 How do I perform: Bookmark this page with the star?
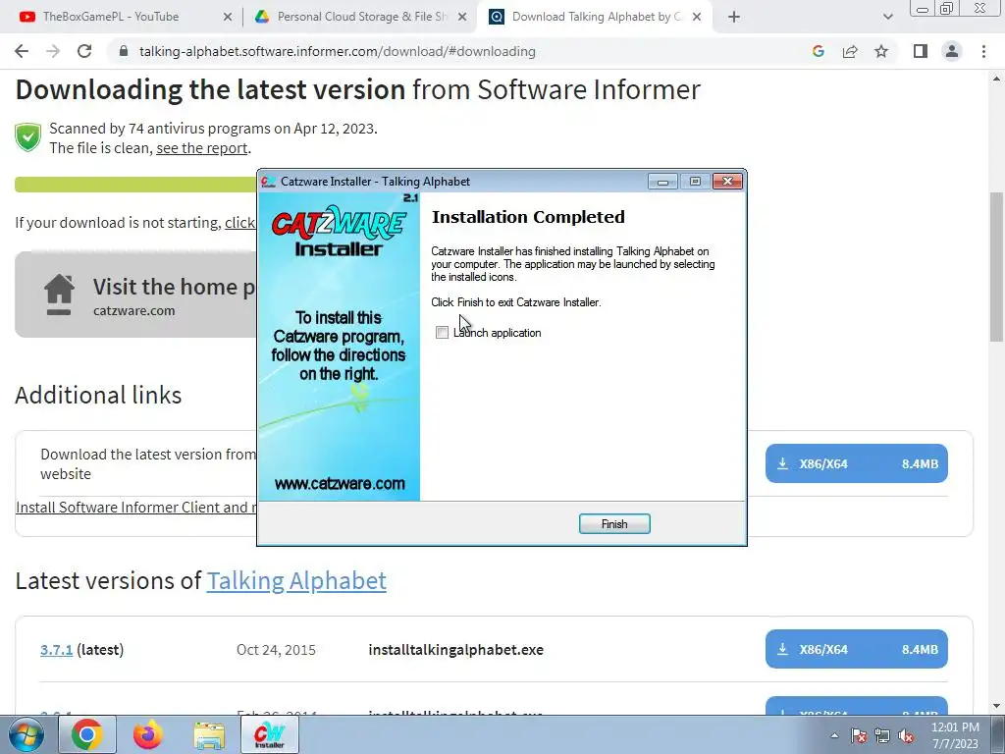[881, 51]
